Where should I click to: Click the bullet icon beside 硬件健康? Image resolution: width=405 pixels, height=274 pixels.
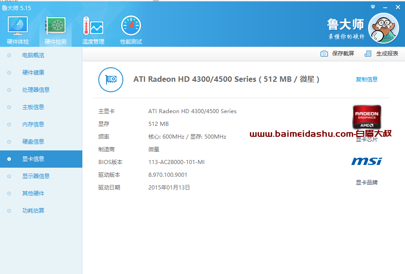point(9,73)
